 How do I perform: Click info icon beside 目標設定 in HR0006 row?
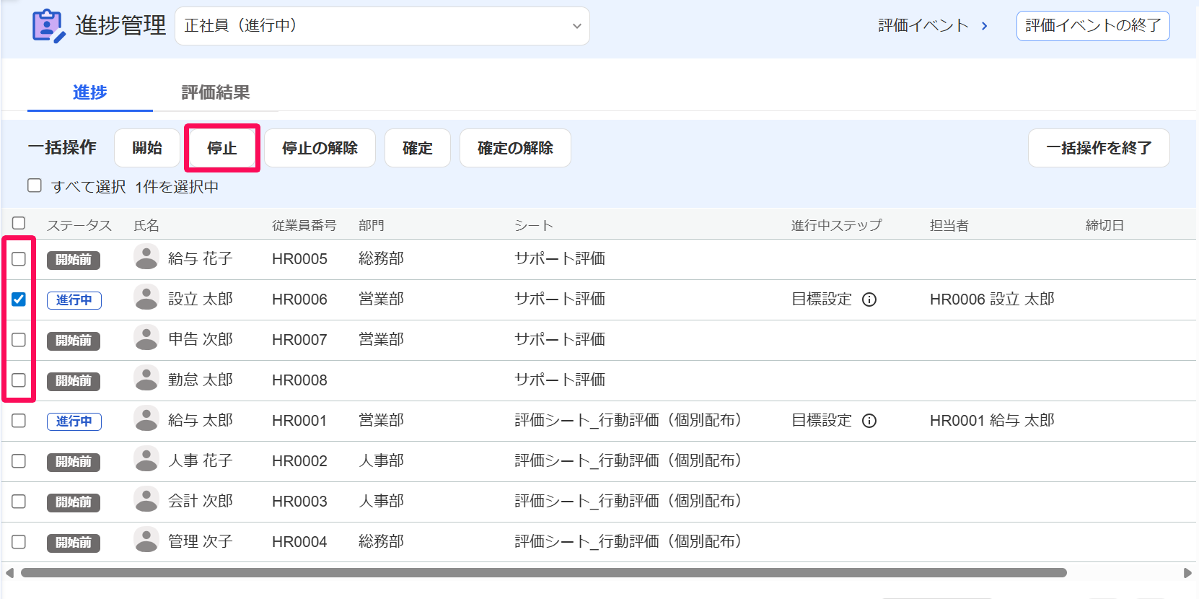click(x=869, y=299)
